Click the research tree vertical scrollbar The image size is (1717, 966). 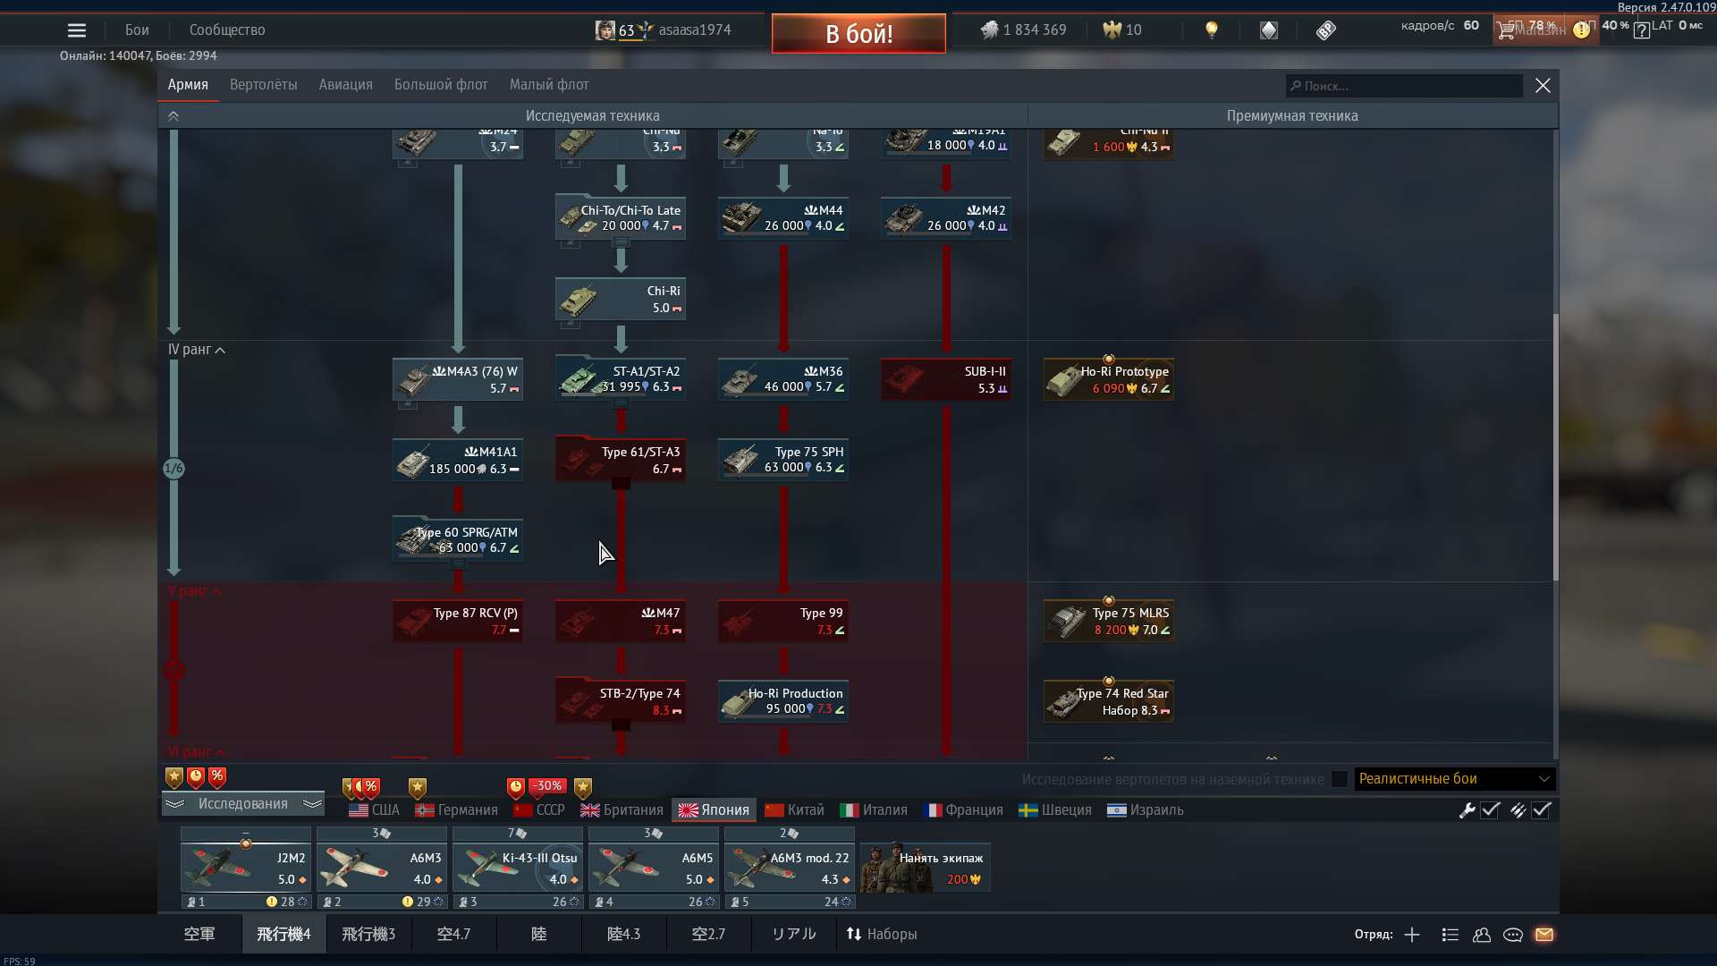pos(1555,446)
